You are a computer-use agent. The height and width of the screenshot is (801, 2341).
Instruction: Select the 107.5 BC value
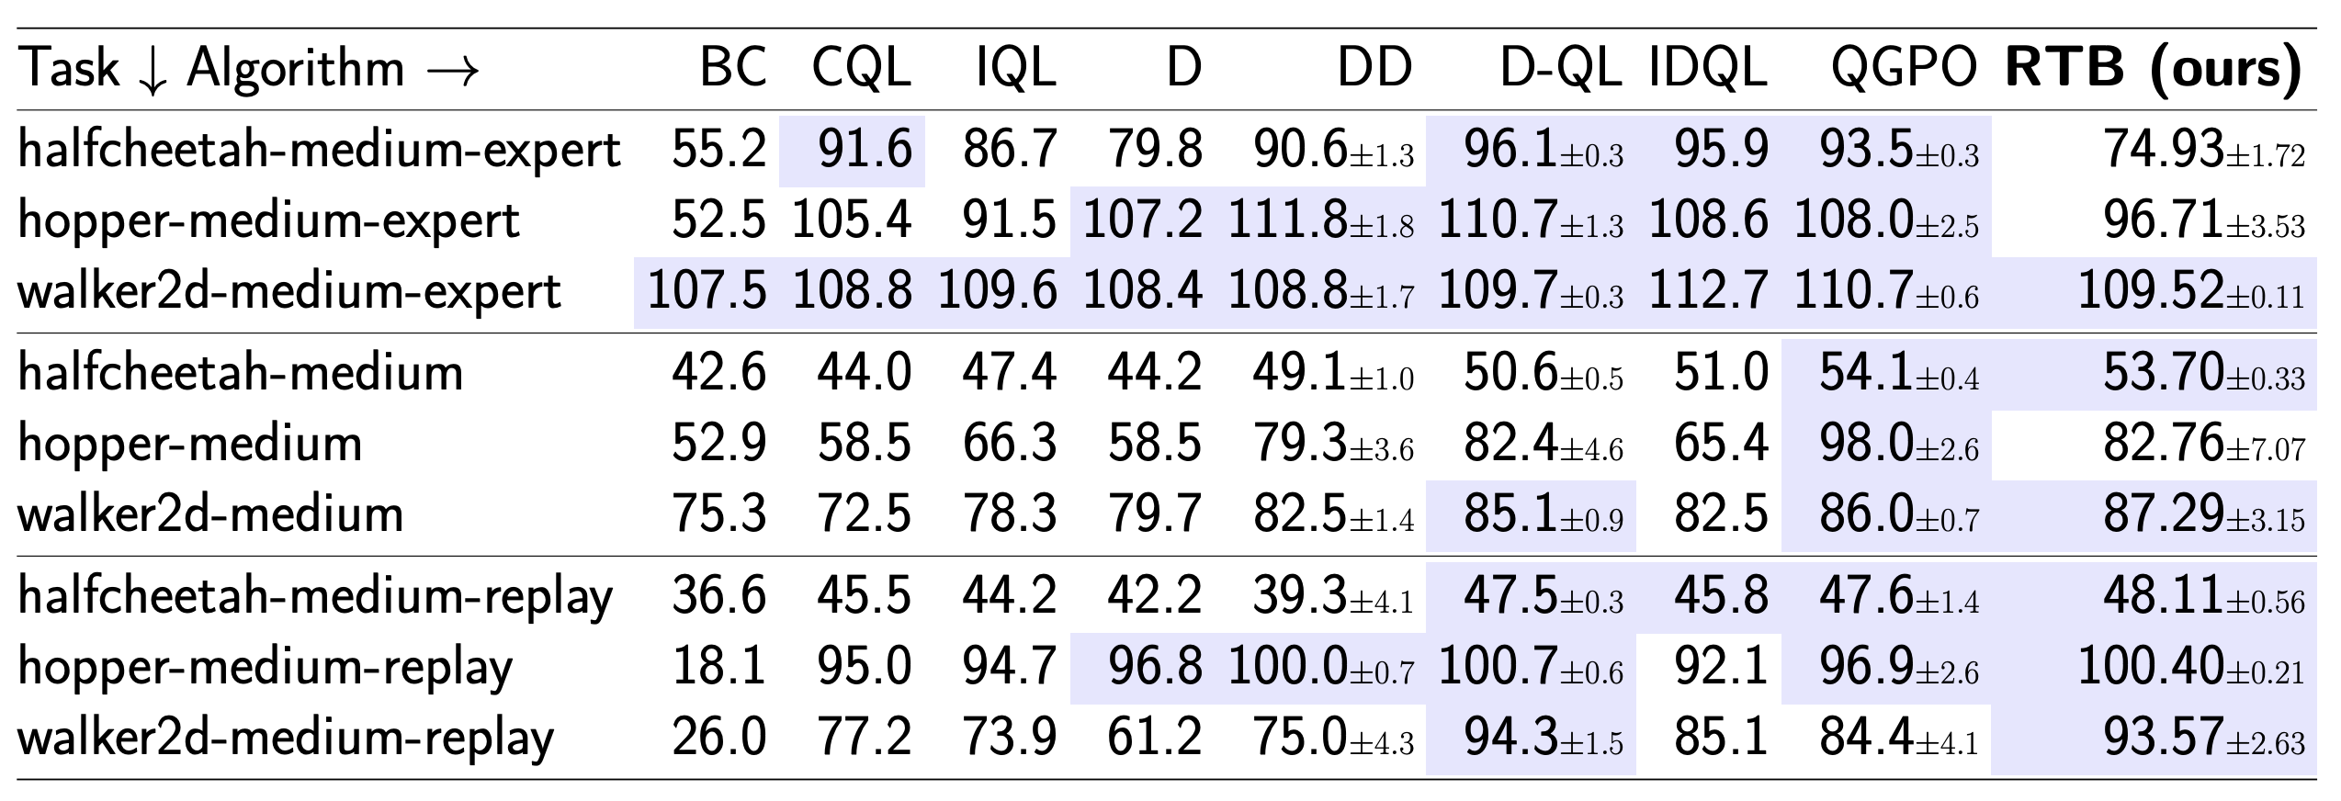[707, 291]
